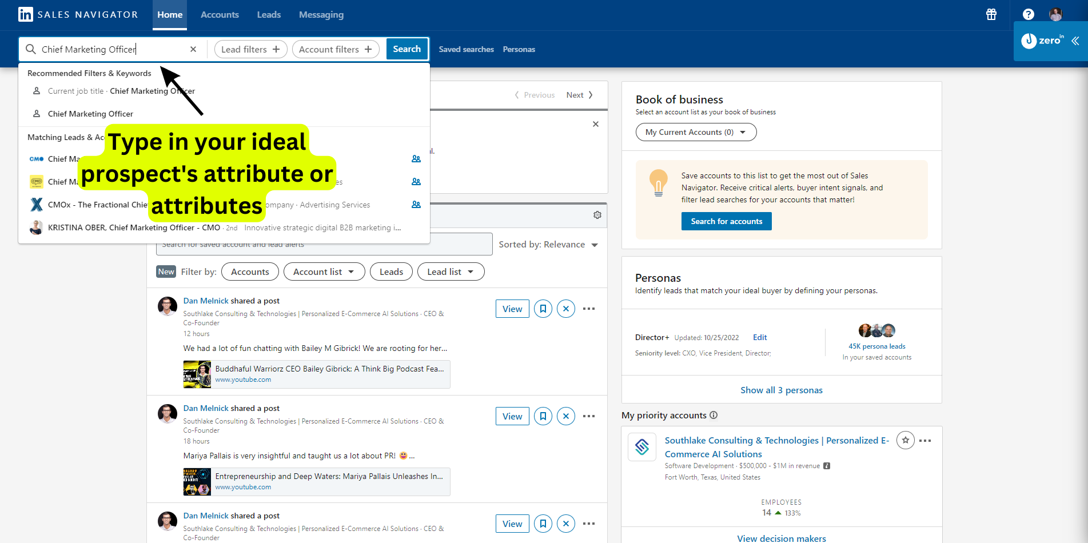
Task: Click the blue Search button
Action: (407, 49)
